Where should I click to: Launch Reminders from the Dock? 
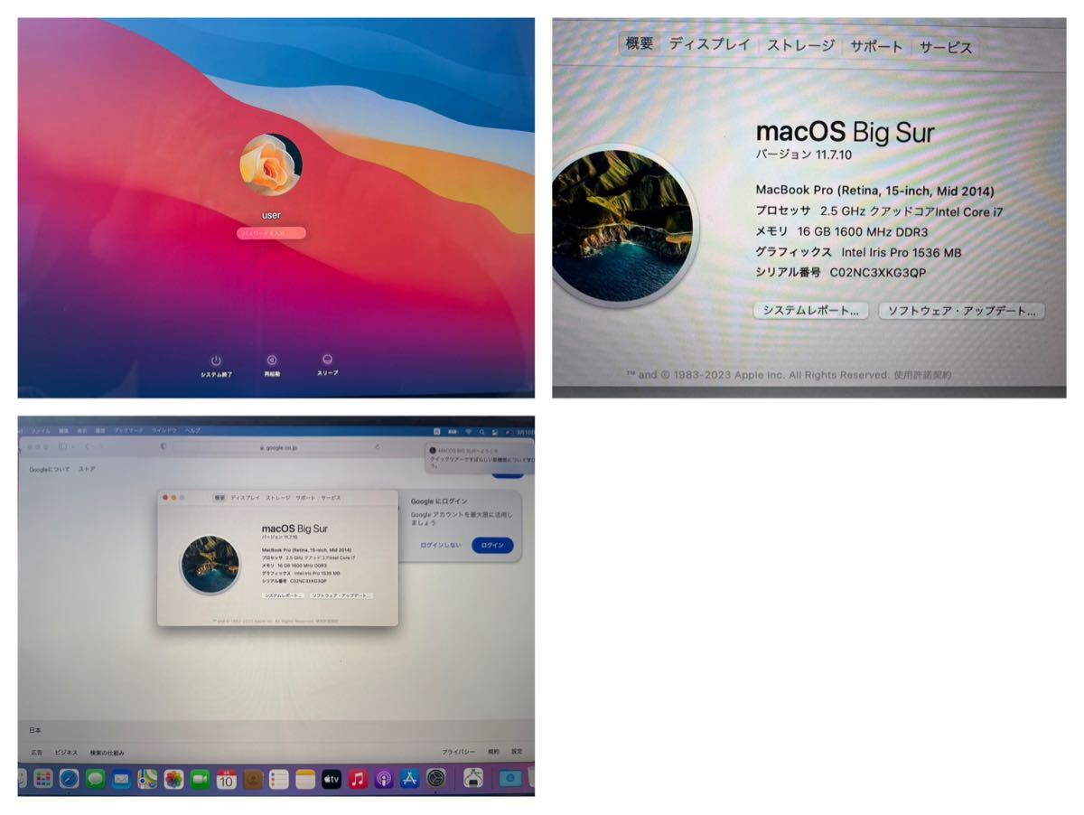[x=279, y=778]
